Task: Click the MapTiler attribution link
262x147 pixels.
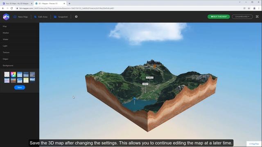Action: [x=254, y=144]
